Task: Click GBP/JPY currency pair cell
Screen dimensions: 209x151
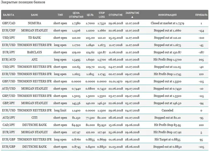Action: pyautogui.click(x=9, y=103)
